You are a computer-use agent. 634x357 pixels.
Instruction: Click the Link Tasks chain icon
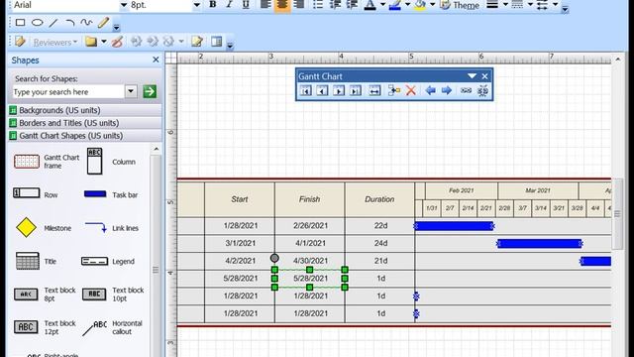[466, 90]
